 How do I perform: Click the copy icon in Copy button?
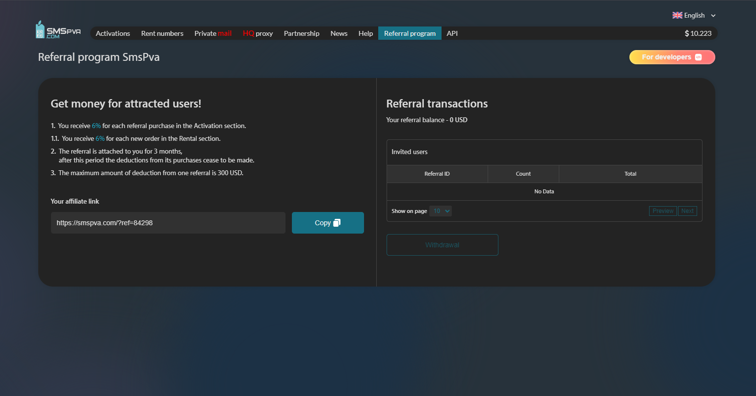337,223
